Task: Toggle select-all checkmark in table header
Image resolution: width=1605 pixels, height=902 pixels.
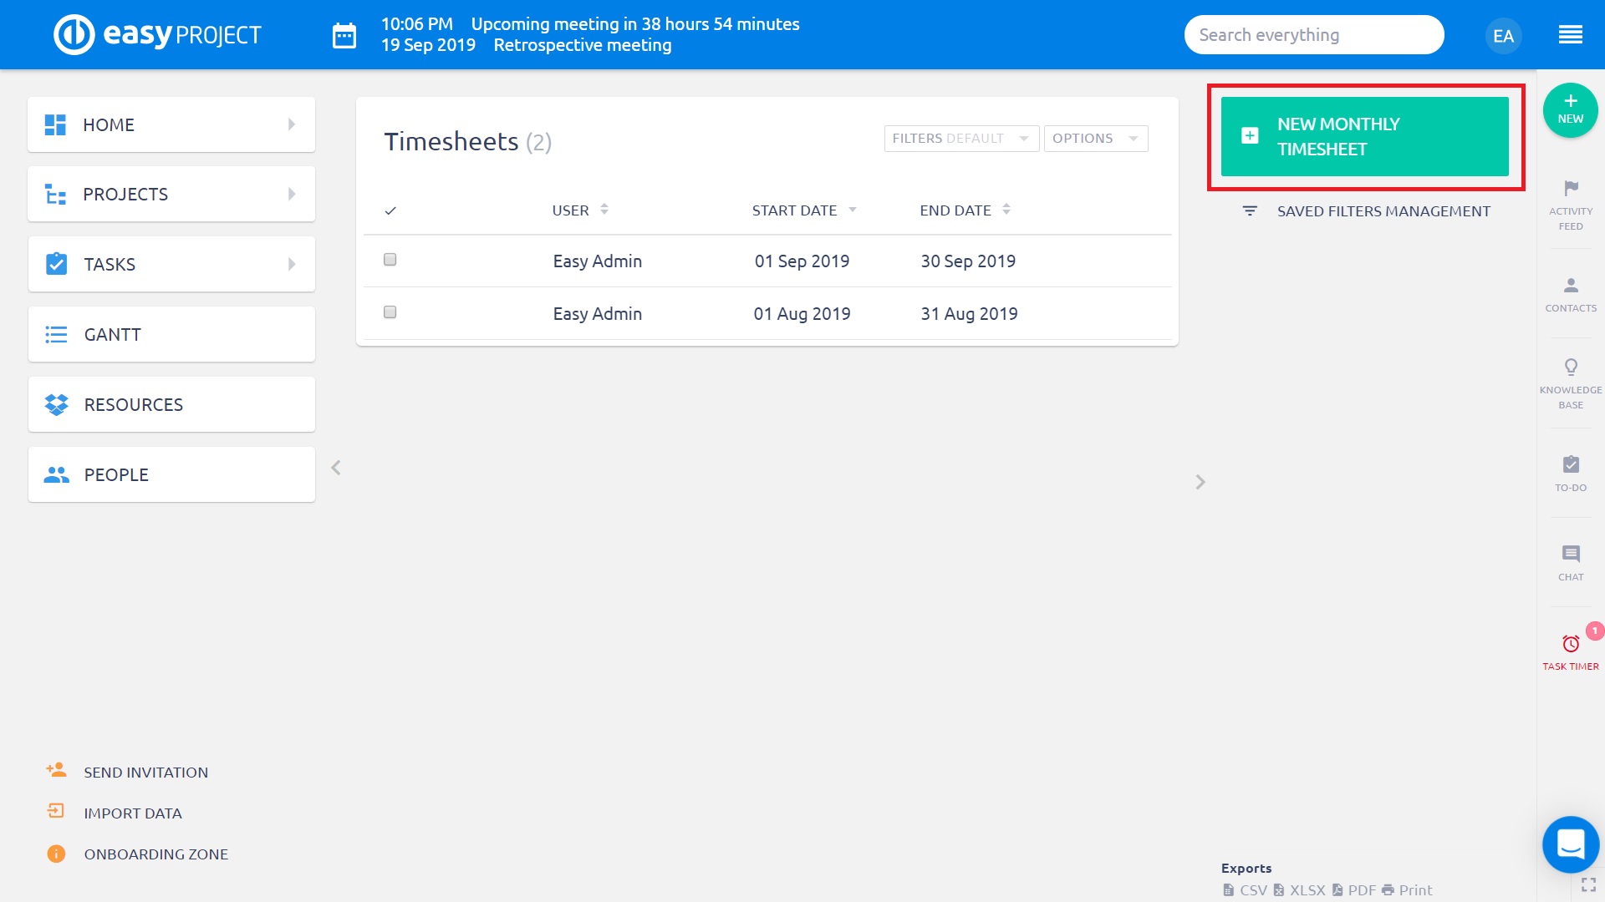Action: coord(390,210)
